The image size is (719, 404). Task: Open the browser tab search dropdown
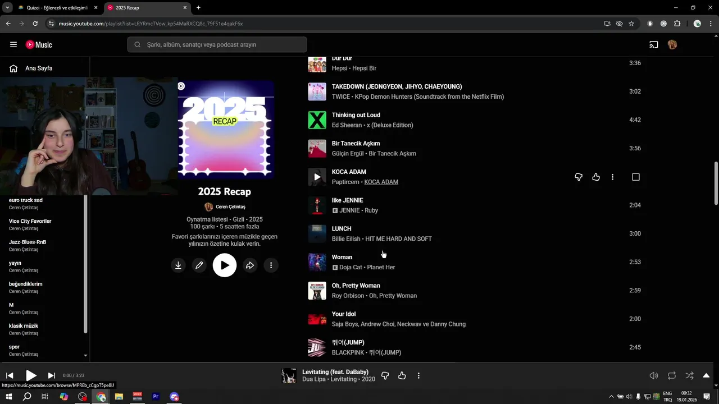[7, 8]
